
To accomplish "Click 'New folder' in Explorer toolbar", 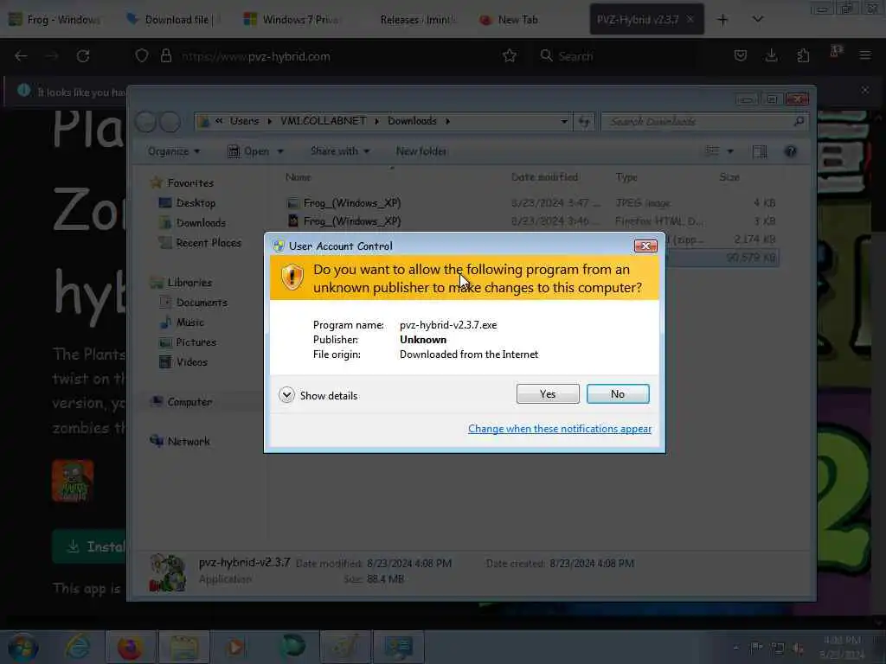I will tap(421, 151).
